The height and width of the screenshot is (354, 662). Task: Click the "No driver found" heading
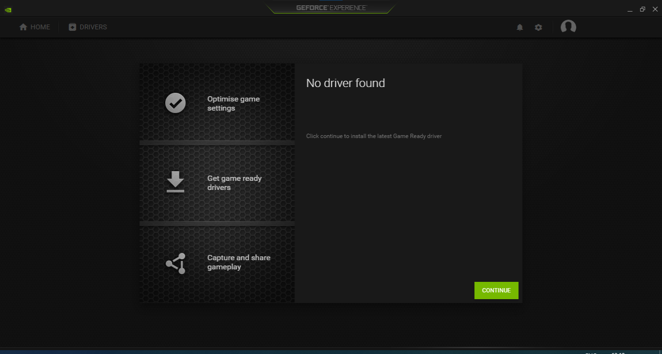(345, 83)
